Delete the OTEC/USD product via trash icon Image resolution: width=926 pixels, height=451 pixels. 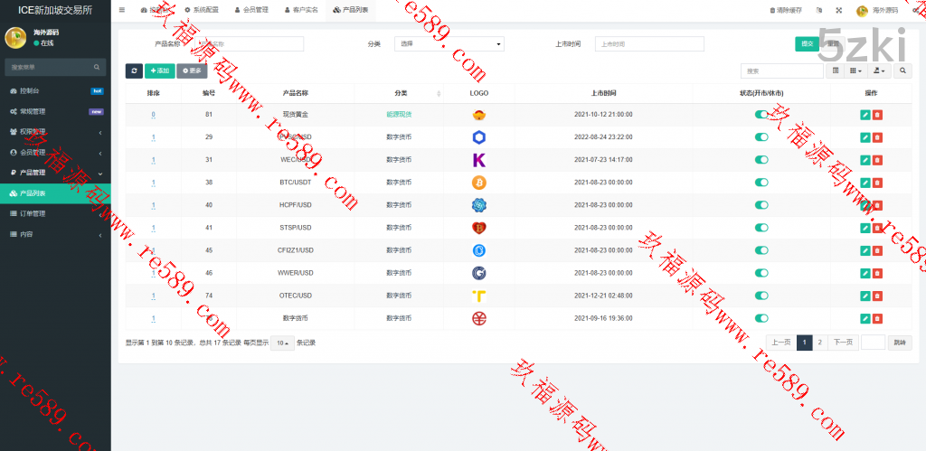click(877, 296)
